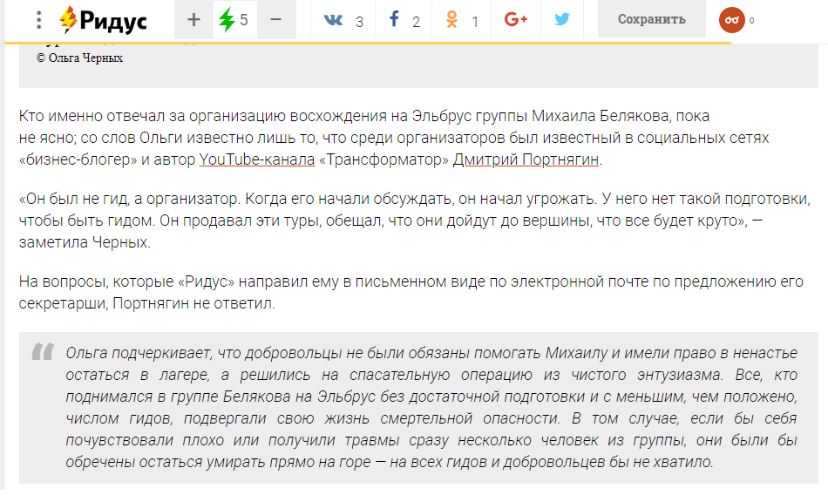This screenshot has height=502, width=828.
Task: Click the orange glasses reader icon
Action: (x=731, y=20)
